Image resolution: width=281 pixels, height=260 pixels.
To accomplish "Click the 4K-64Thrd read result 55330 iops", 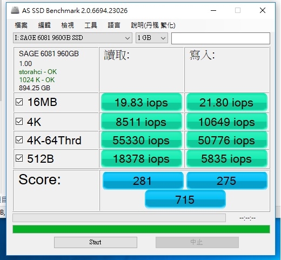I will coord(142,140).
